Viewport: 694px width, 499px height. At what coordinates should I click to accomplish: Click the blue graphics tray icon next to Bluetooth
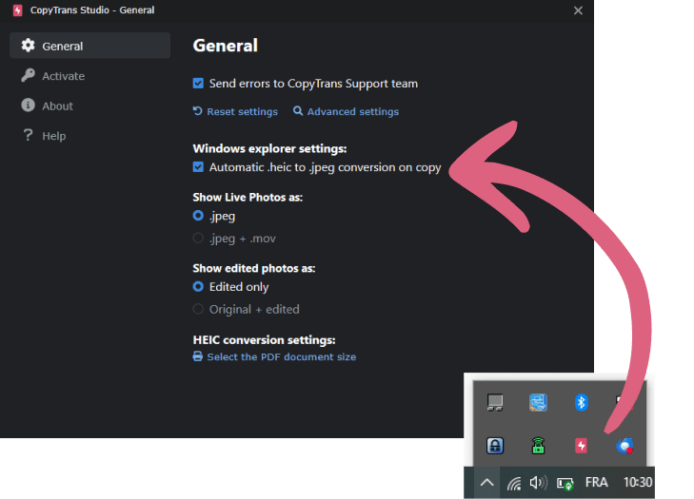[x=538, y=403]
